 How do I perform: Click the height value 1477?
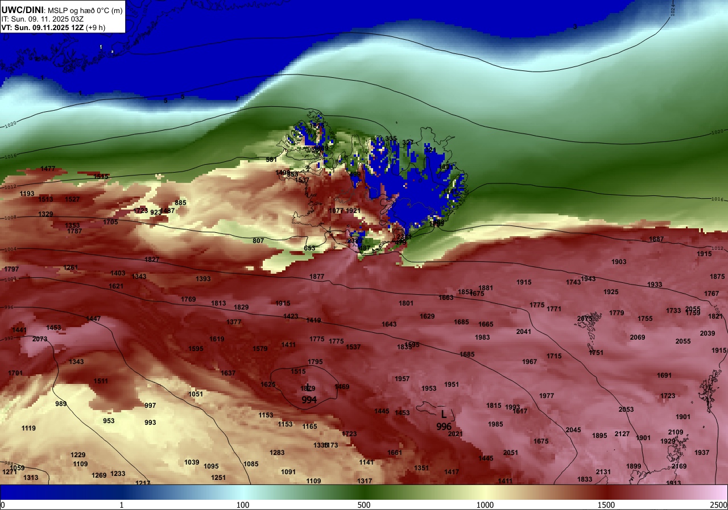click(x=48, y=169)
